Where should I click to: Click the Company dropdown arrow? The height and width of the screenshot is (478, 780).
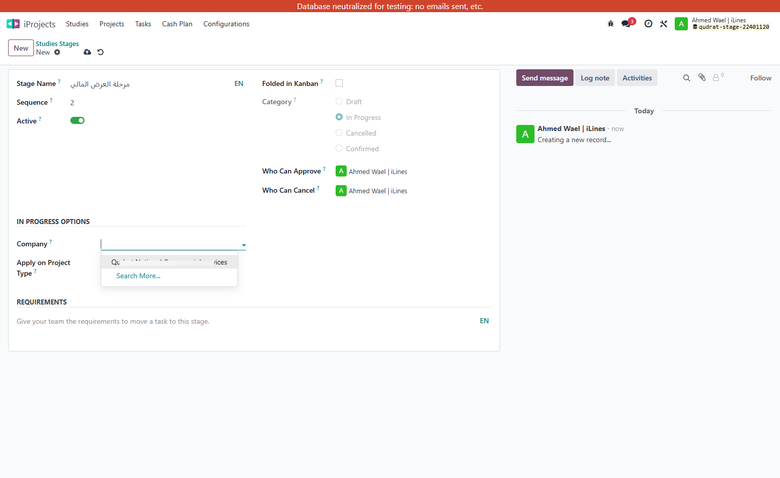pyautogui.click(x=243, y=245)
